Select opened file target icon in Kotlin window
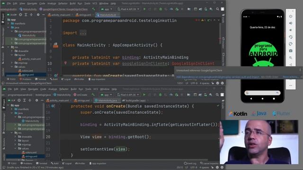 [20, 15]
